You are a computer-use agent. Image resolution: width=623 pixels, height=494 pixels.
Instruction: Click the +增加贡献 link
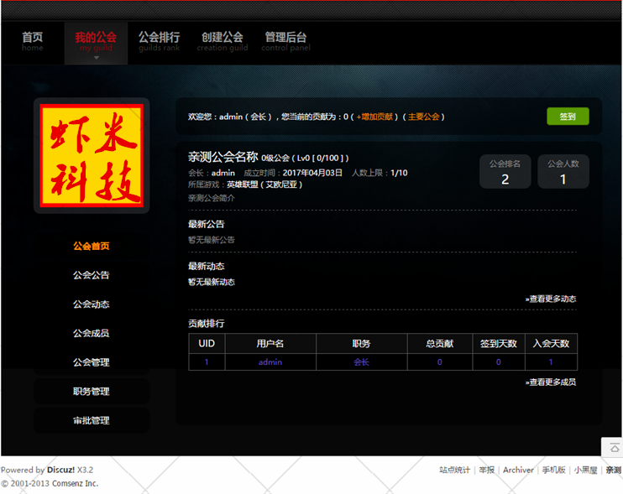(x=374, y=117)
